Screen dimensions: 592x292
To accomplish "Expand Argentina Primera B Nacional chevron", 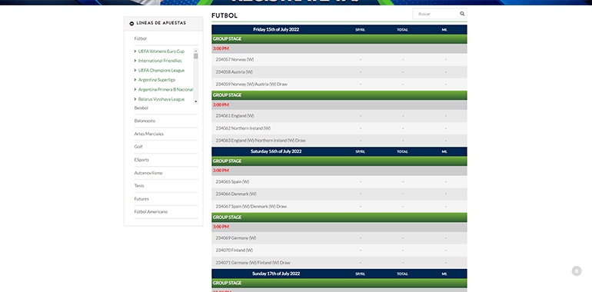I will point(135,89).
